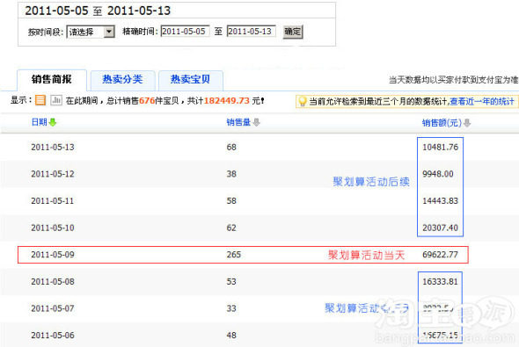Image resolution: width=519 pixels, height=347 pixels.
Task: Click the 确定 confirm button
Action: click(x=293, y=32)
